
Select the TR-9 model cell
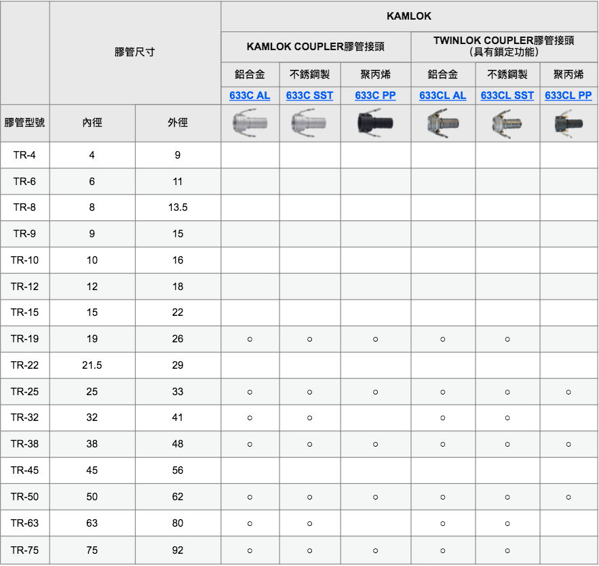click(x=25, y=234)
